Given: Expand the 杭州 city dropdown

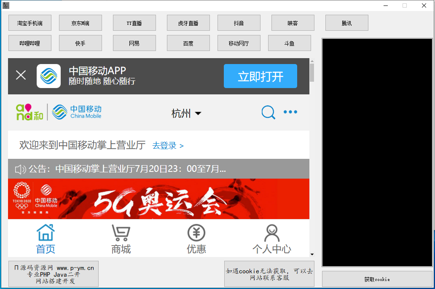Looking at the screenshot, I should click(186, 113).
